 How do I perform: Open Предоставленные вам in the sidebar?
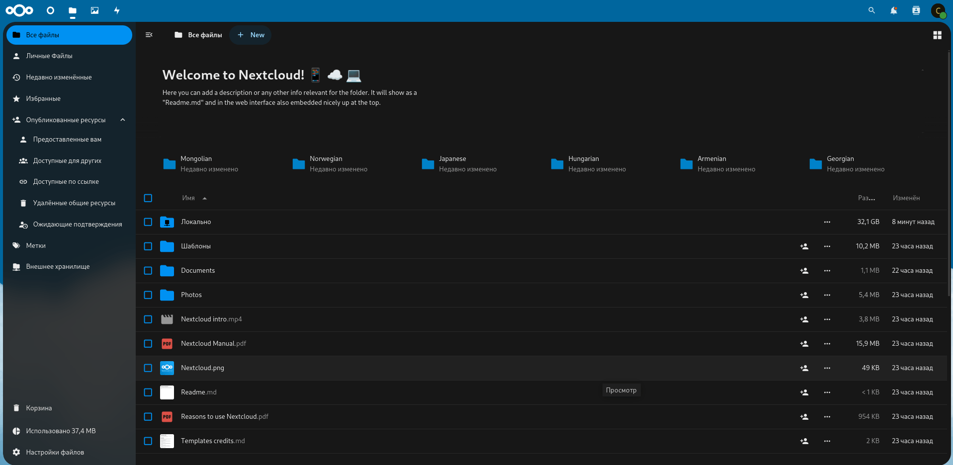point(73,140)
